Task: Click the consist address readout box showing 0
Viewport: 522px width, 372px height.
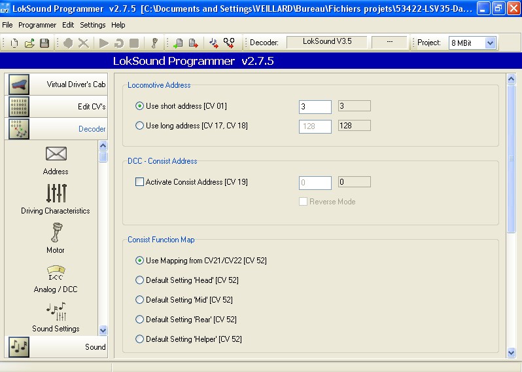Action: (x=355, y=182)
